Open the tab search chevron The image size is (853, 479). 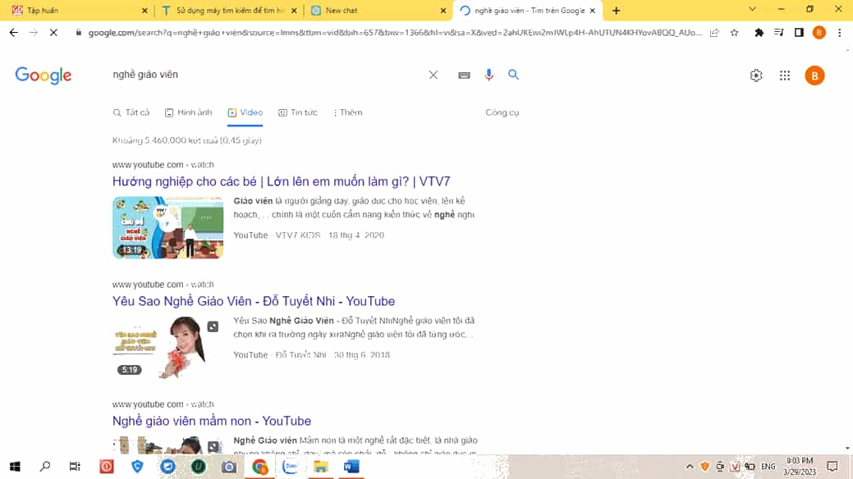tap(752, 9)
